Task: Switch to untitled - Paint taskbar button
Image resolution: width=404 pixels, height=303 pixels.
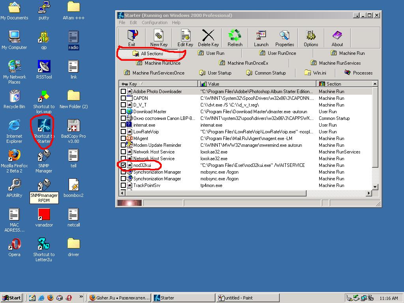Action: click(242, 298)
